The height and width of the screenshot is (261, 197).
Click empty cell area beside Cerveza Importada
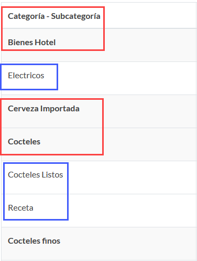(150, 111)
